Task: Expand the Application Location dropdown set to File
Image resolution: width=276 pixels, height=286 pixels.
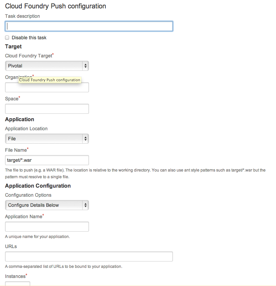Action: point(47,138)
